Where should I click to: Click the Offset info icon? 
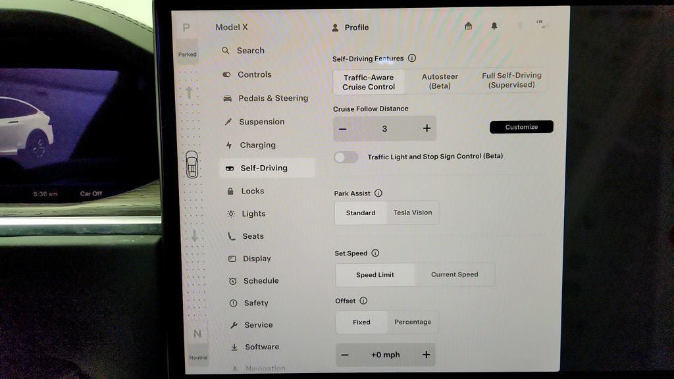[x=363, y=301]
